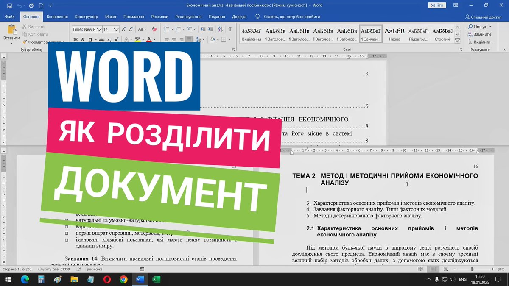Toggle strikethrough abc formatting
The width and height of the screenshot is (509, 286).
101,39
